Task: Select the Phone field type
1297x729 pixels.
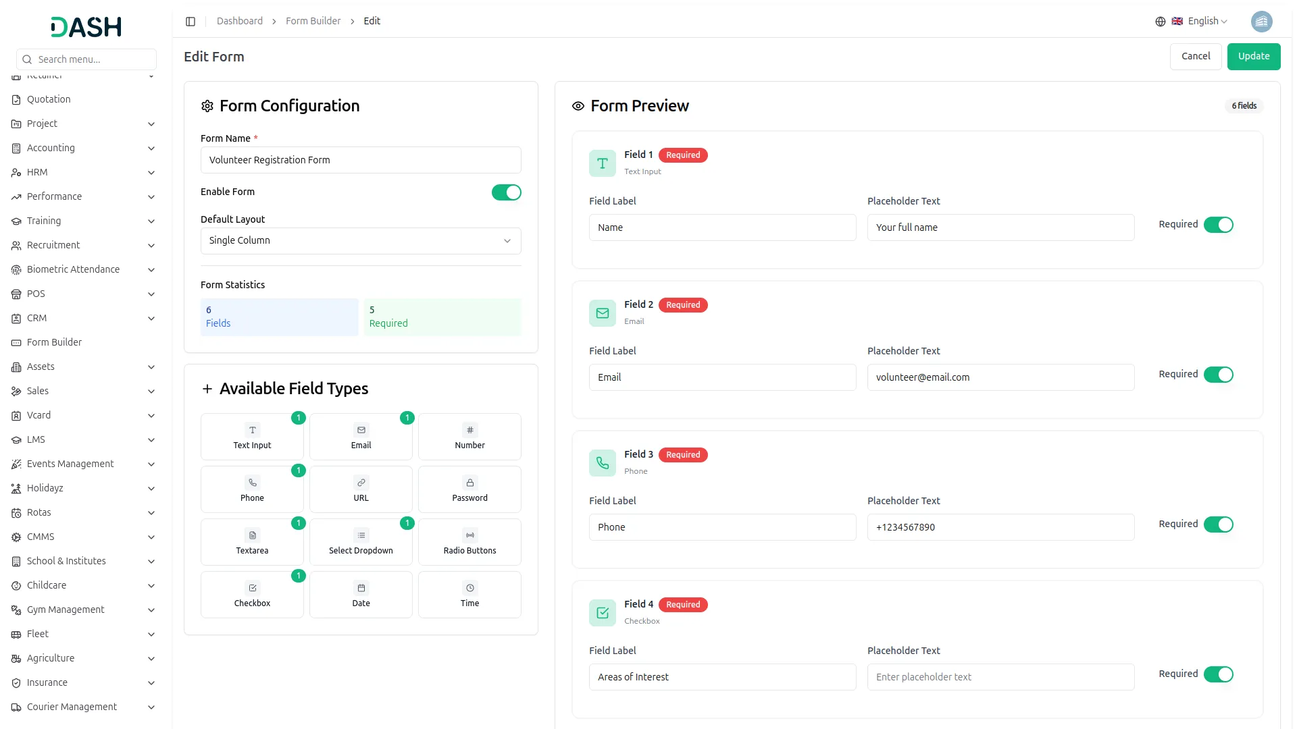Action: tap(251, 489)
